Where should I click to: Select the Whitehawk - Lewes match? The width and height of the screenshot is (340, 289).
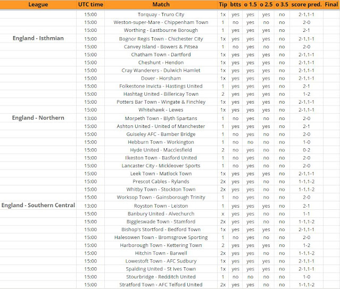click(x=161, y=110)
